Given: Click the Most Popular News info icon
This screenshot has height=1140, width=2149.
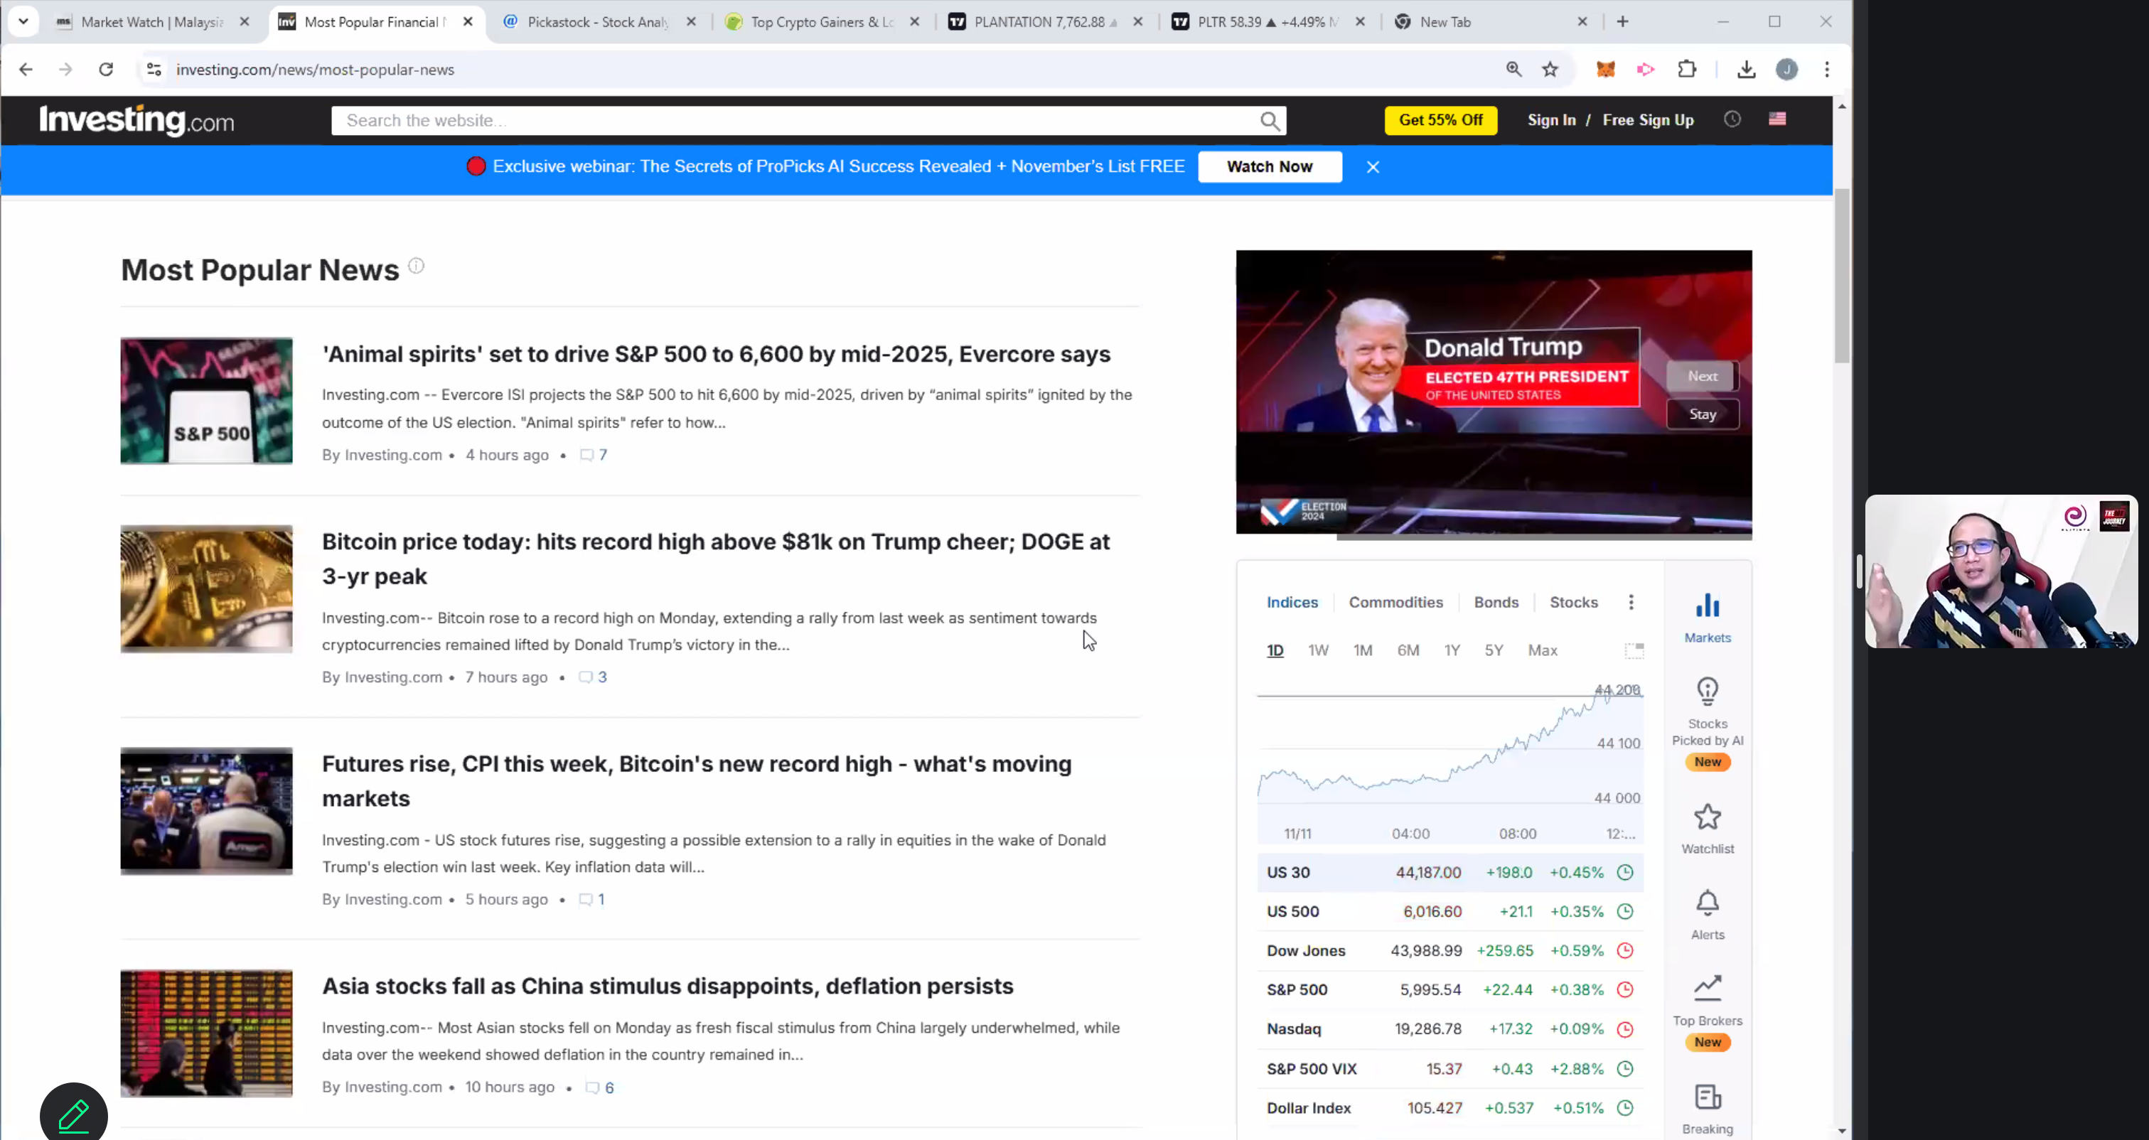Looking at the screenshot, I should coord(417,266).
